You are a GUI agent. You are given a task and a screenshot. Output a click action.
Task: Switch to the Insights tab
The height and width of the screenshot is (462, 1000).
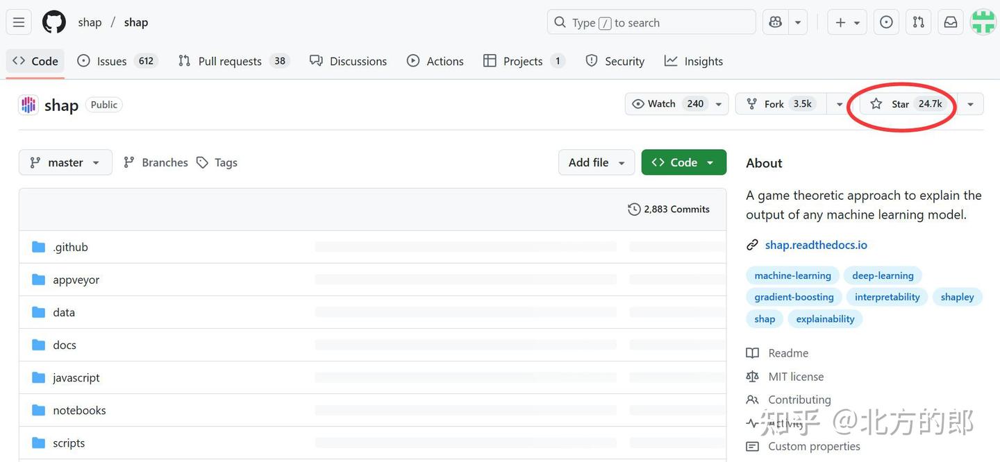click(694, 61)
